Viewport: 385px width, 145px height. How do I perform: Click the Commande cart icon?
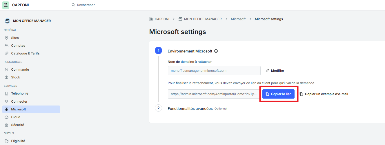(x=7, y=69)
